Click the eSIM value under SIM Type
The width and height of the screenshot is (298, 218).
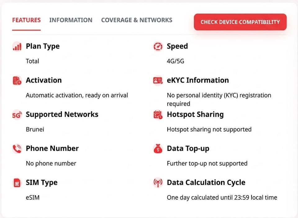pyautogui.click(x=33, y=198)
